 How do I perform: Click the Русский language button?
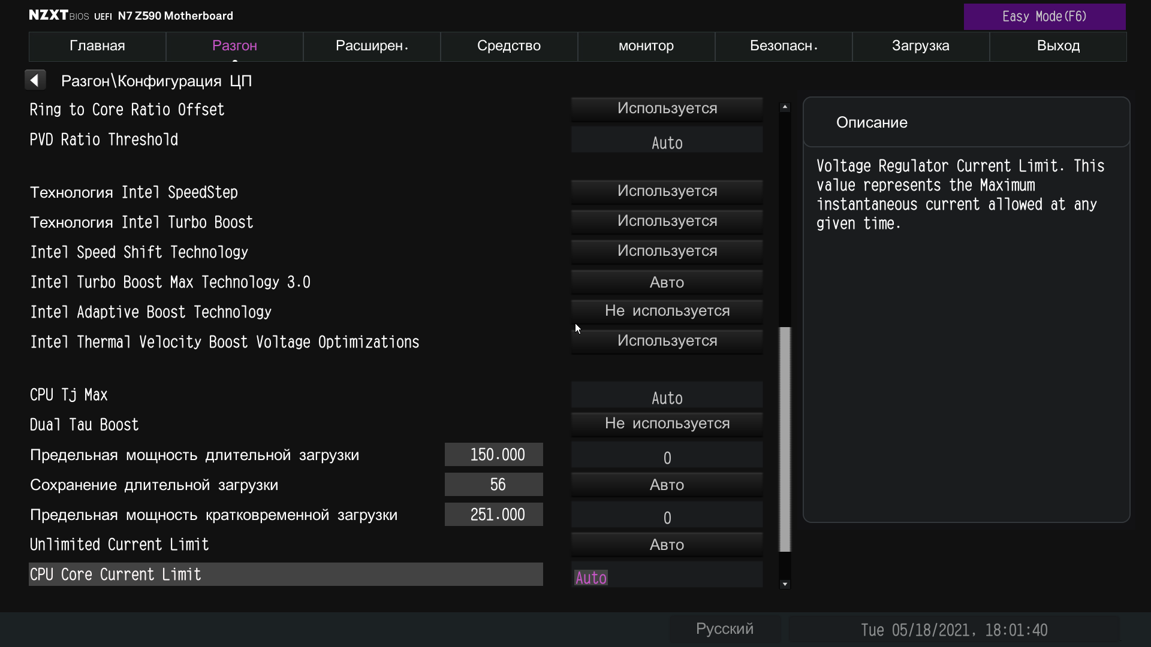(x=724, y=629)
